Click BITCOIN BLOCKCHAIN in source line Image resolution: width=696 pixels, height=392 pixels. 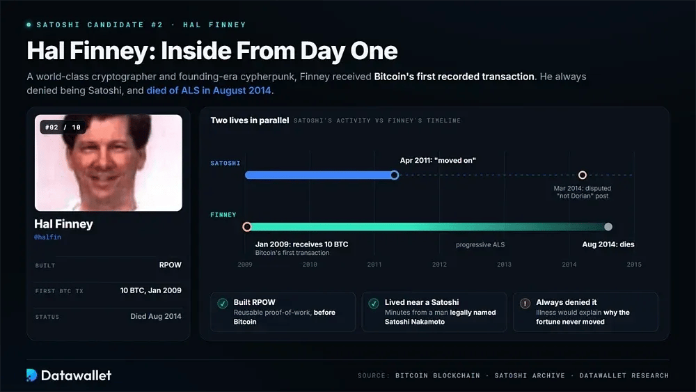(x=438, y=375)
